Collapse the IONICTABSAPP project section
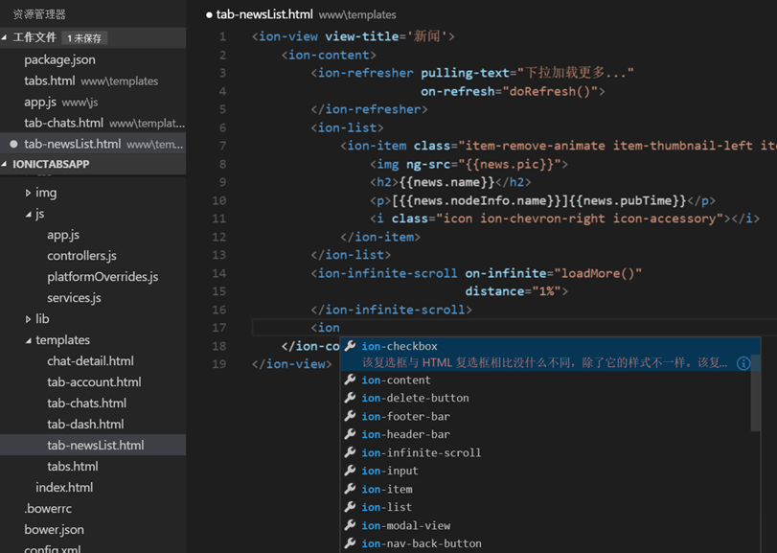Viewport: 777px width, 553px height. tap(5, 164)
